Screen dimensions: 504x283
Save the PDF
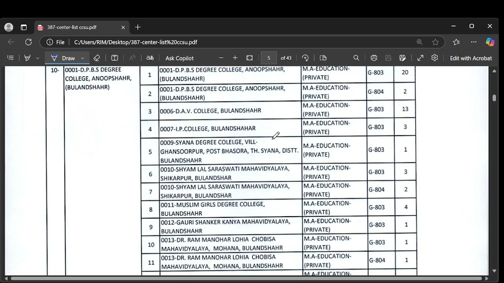[388, 58]
